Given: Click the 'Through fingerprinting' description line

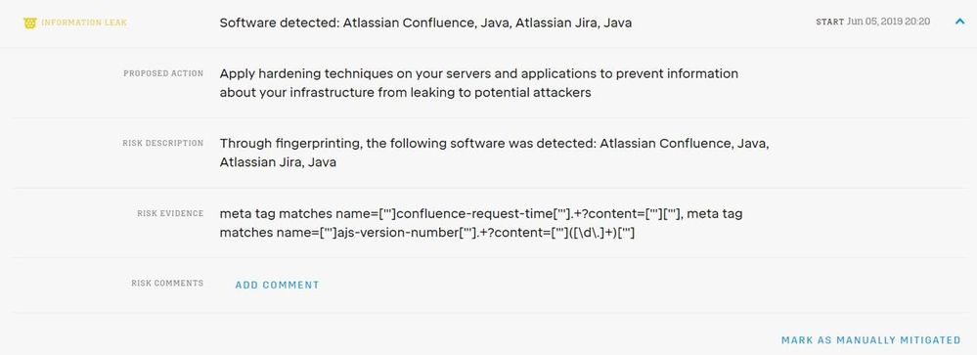Looking at the screenshot, I should pos(494,144).
